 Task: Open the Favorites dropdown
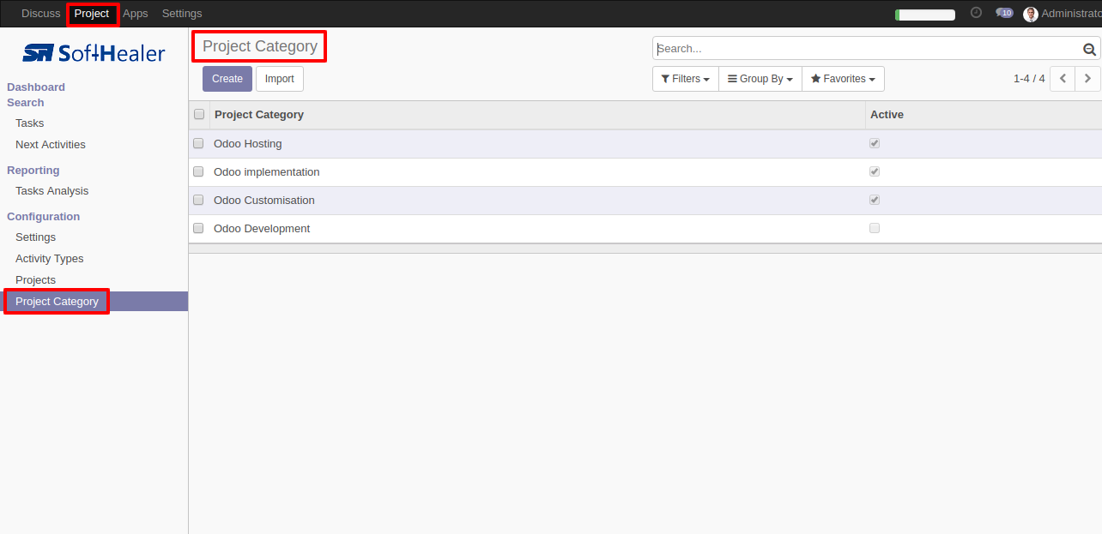843,79
